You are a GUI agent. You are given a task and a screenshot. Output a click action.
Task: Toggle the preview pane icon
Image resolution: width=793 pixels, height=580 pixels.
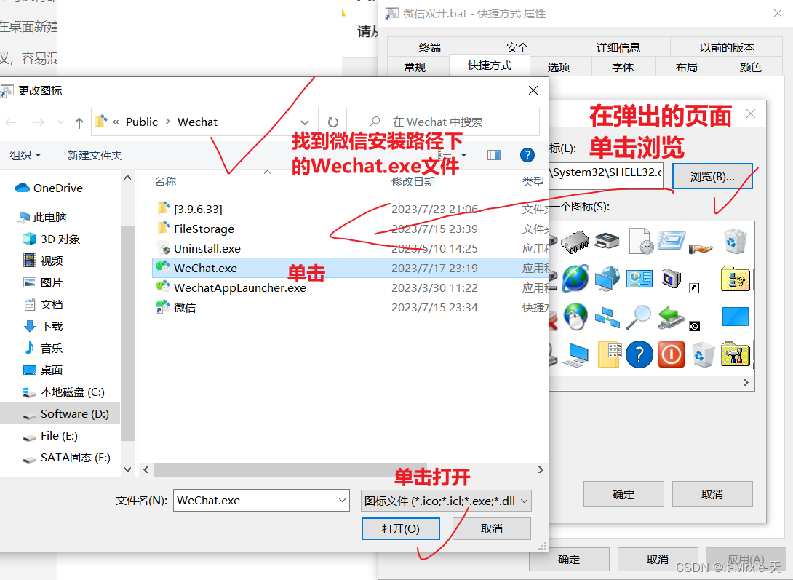493,155
